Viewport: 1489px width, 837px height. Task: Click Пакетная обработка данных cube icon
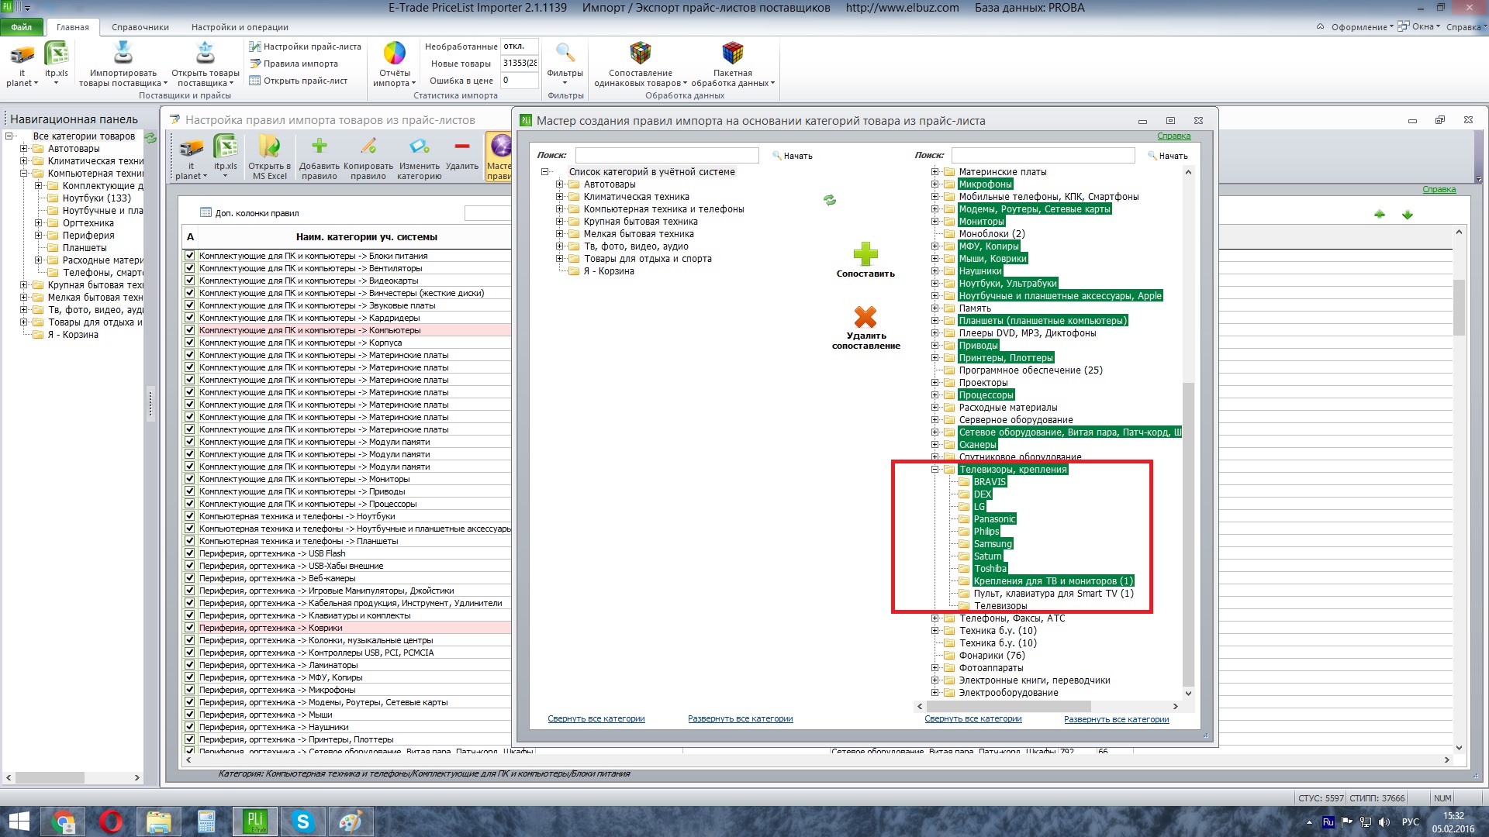pos(733,53)
